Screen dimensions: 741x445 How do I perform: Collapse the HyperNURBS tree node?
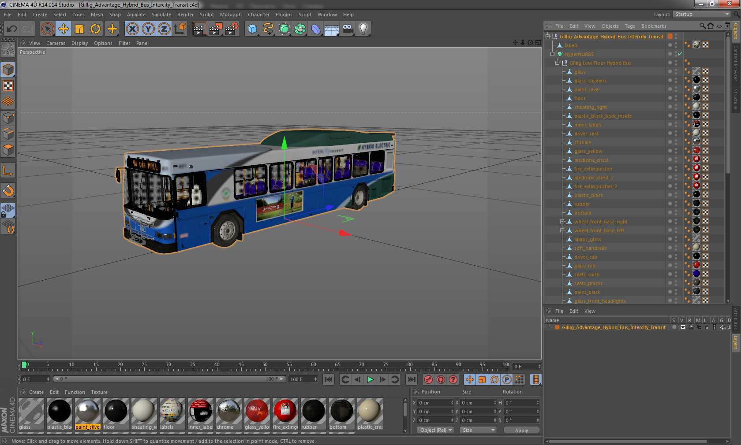[553, 54]
